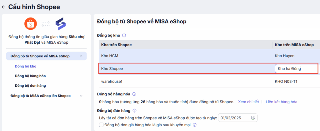Click info icon after giá sau khuyến mại
320x131 pixels.
click(194, 125)
